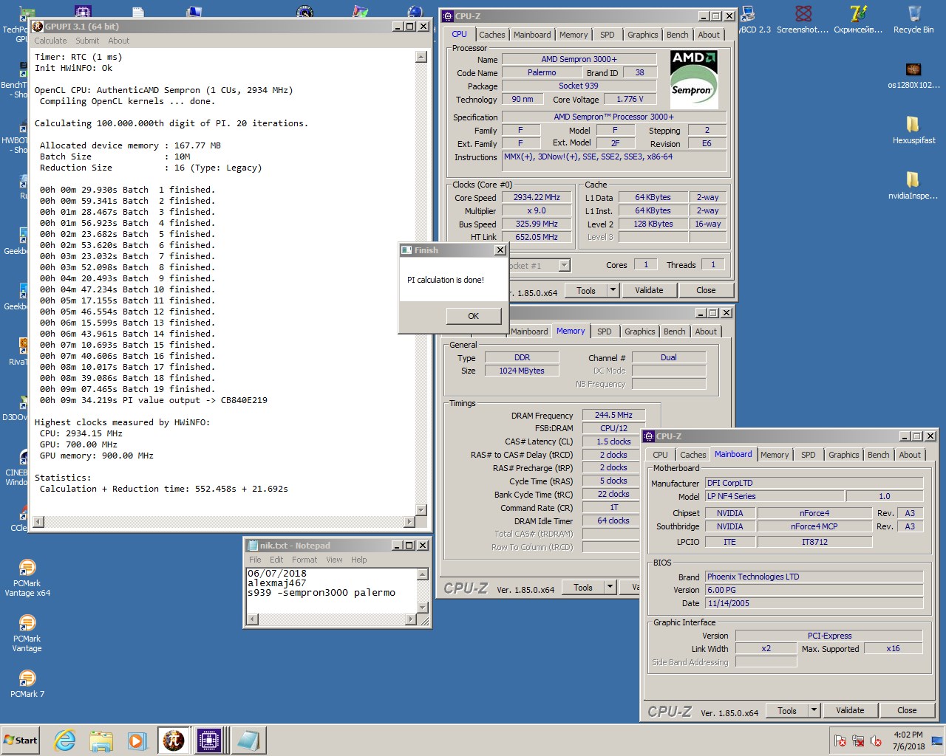Click the Show desktop button

[937, 740]
